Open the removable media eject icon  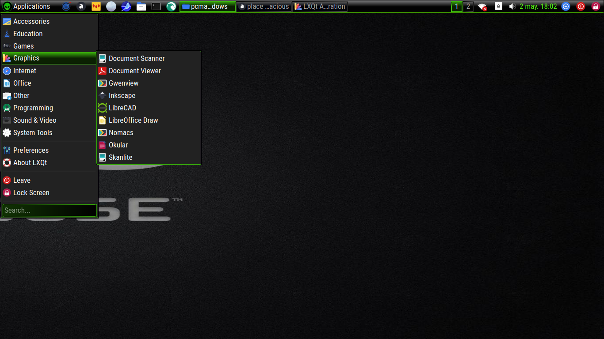tap(498, 7)
